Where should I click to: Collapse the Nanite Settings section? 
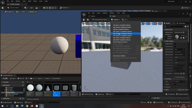[x=164, y=41]
